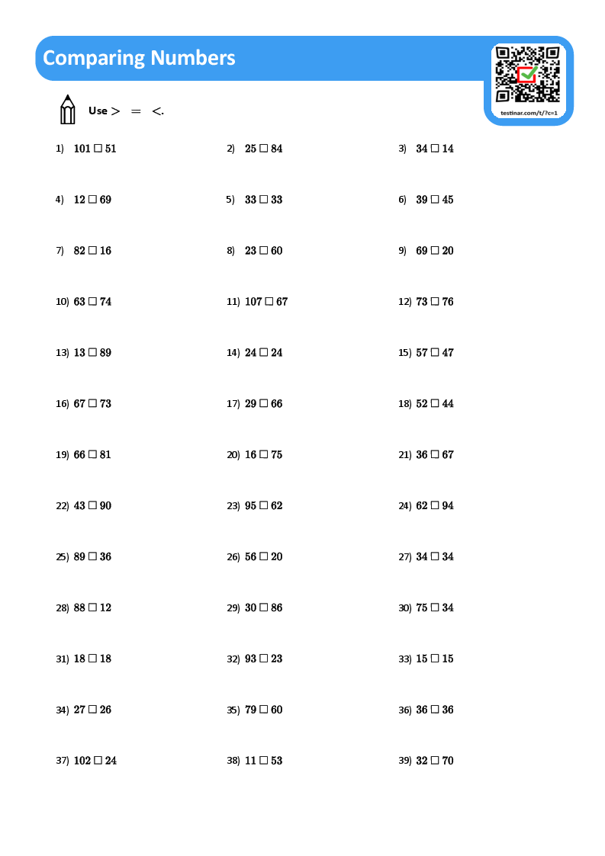The image size is (605, 856).
Task: Select the box between 93 and 23
Action: click(263, 659)
